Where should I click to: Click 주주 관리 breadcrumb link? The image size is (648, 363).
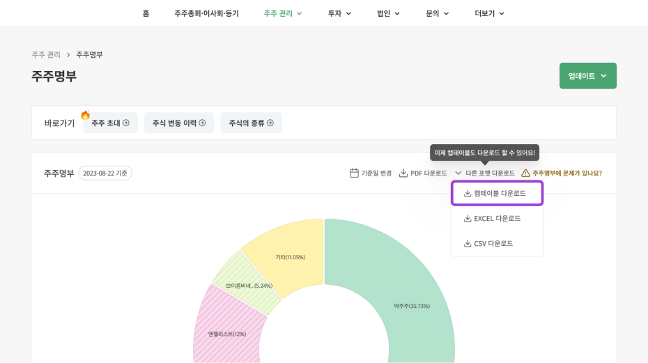[46, 54]
